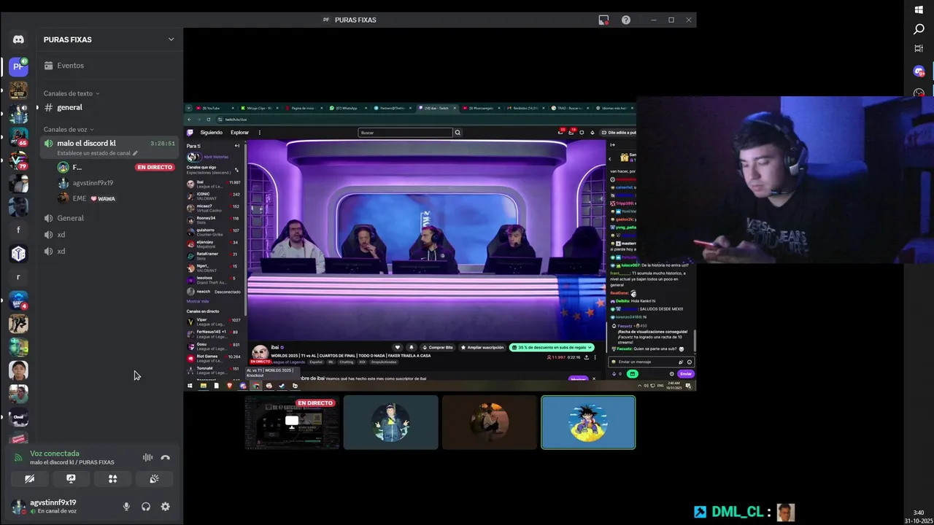Image resolution: width=934 pixels, height=525 pixels.
Task: Select highlighted Goku avatar participant tile
Action: pos(588,422)
